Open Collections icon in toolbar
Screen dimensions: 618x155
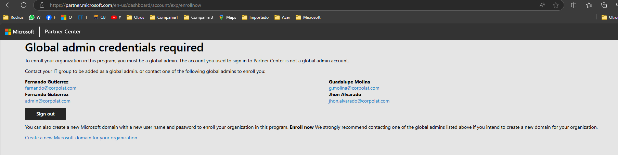tap(604, 5)
